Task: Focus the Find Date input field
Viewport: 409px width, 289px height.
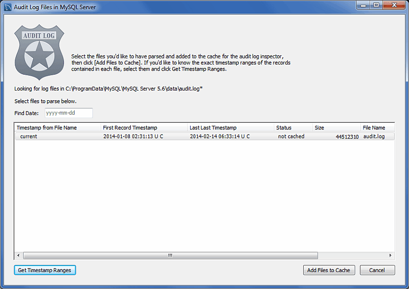Action: [69, 113]
